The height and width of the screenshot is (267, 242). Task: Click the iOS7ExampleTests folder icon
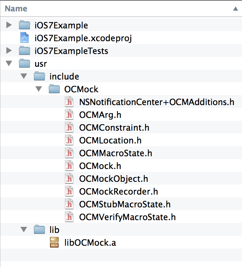(x=24, y=50)
